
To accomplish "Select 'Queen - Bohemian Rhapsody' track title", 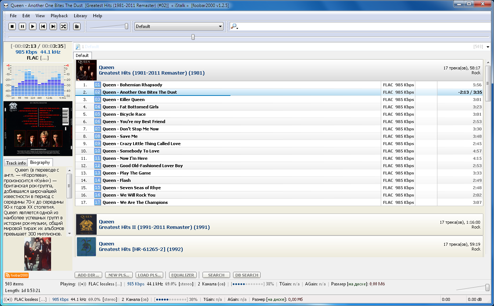I will pos(132,85).
